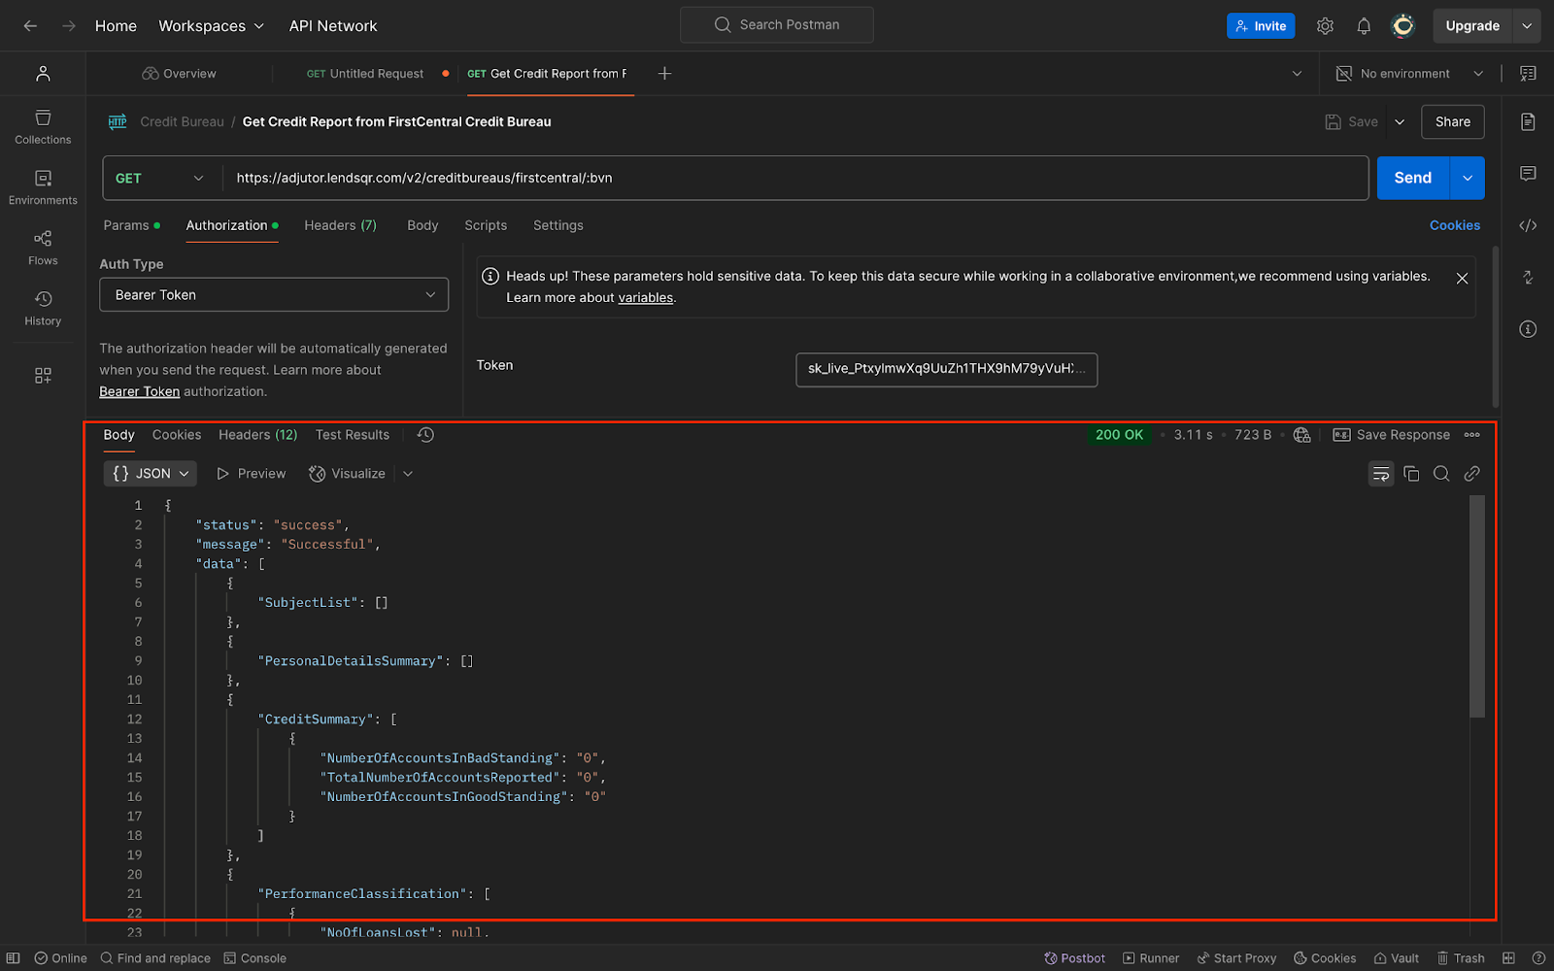Send the request with the Send button
The height and width of the screenshot is (971, 1554).
pyautogui.click(x=1412, y=178)
